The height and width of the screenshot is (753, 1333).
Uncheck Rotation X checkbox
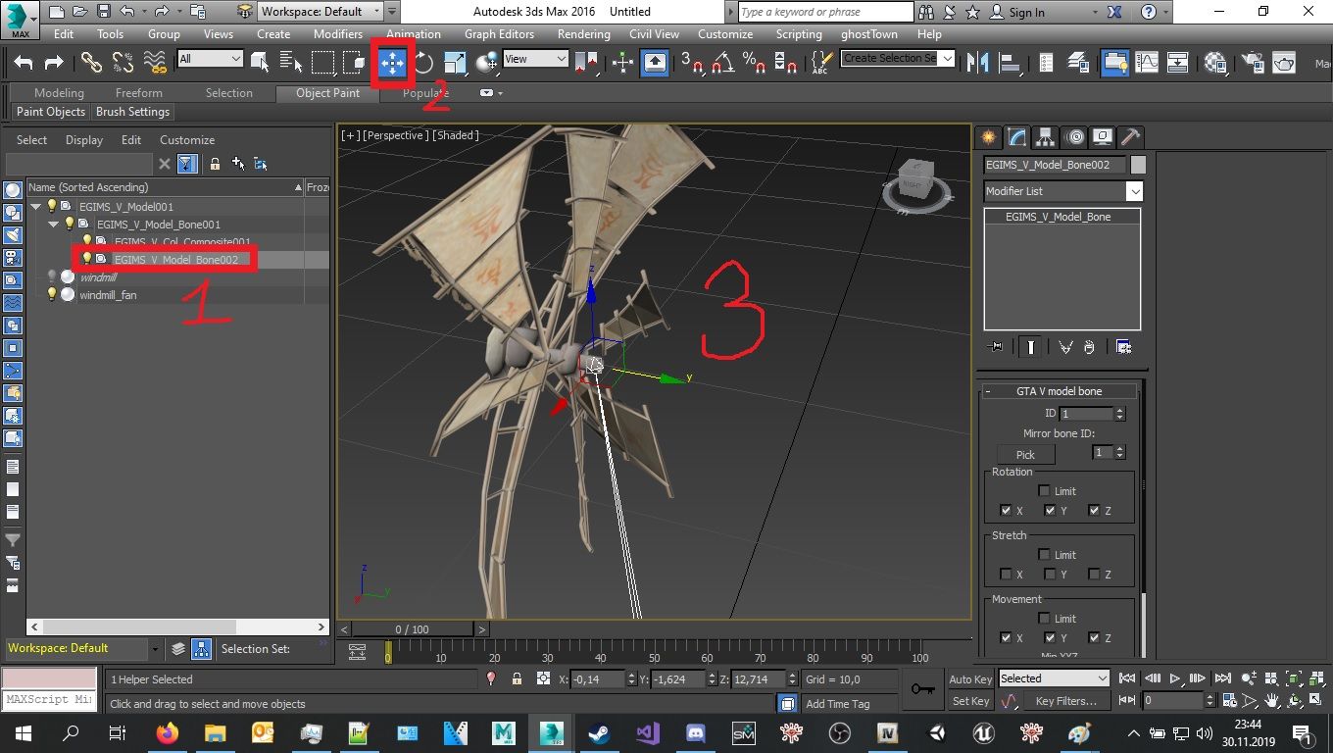pyautogui.click(x=1006, y=510)
